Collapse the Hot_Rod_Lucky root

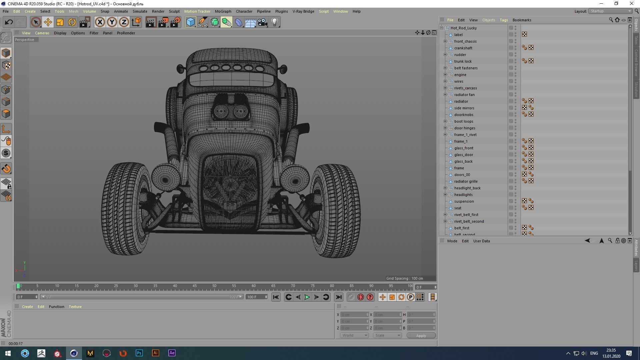pos(442,28)
